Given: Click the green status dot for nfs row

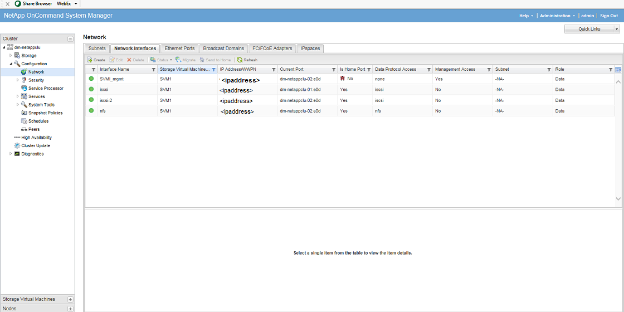Looking at the screenshot, I should pyautogui.click(x=91, y=111).
